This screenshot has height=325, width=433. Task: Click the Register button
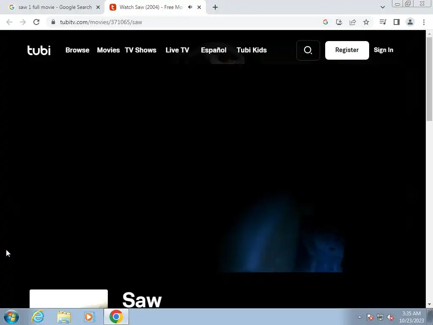347,50
